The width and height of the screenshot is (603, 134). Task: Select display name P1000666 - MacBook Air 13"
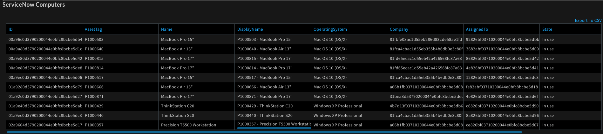click(x=264, y=87)
